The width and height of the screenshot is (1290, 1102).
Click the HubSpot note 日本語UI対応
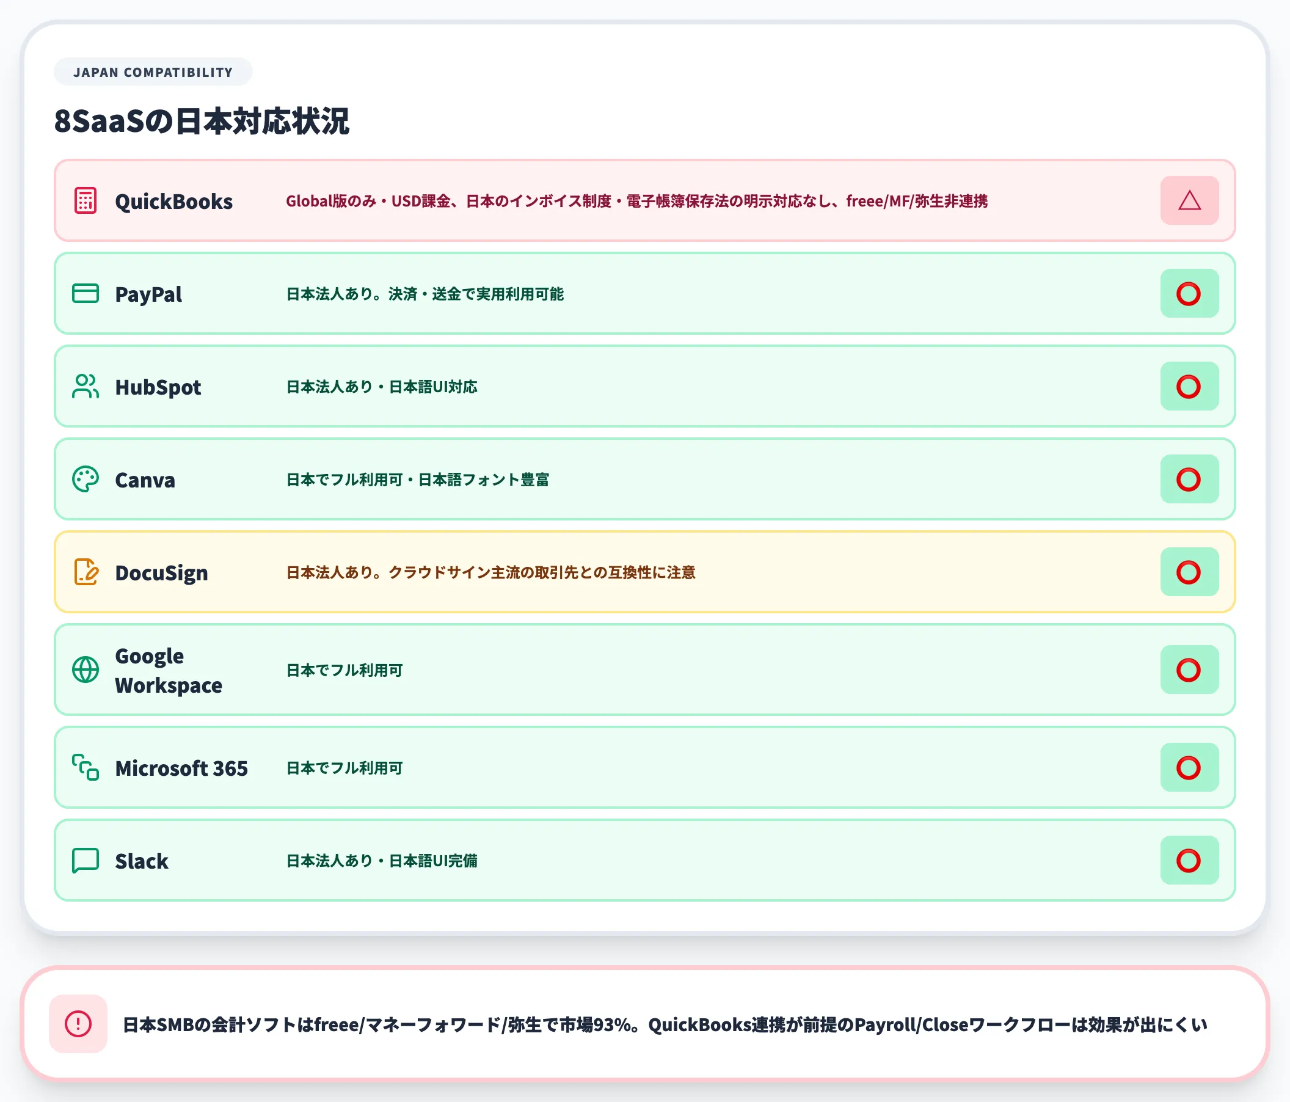(433, 387)
